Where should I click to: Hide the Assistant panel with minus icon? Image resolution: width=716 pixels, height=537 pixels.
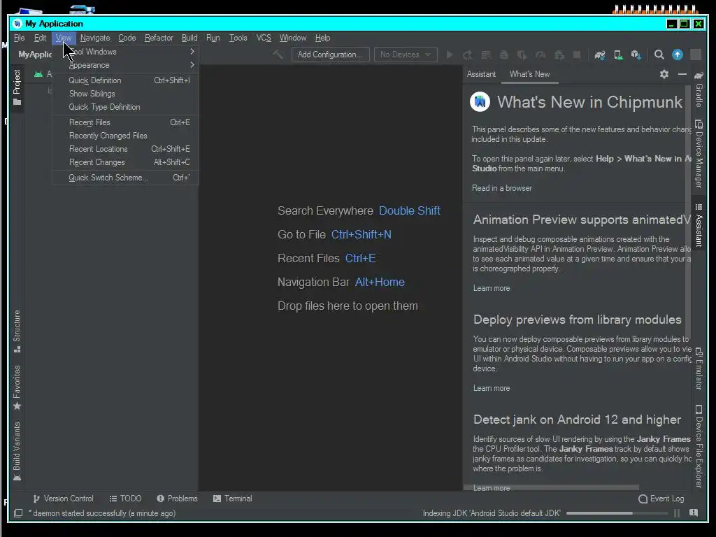pyautogui.click(x=682, y=74)
